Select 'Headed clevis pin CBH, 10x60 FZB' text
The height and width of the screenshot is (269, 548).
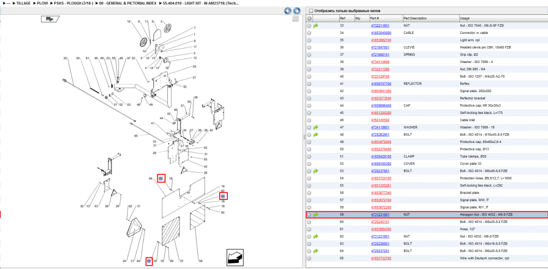point(486,47)
